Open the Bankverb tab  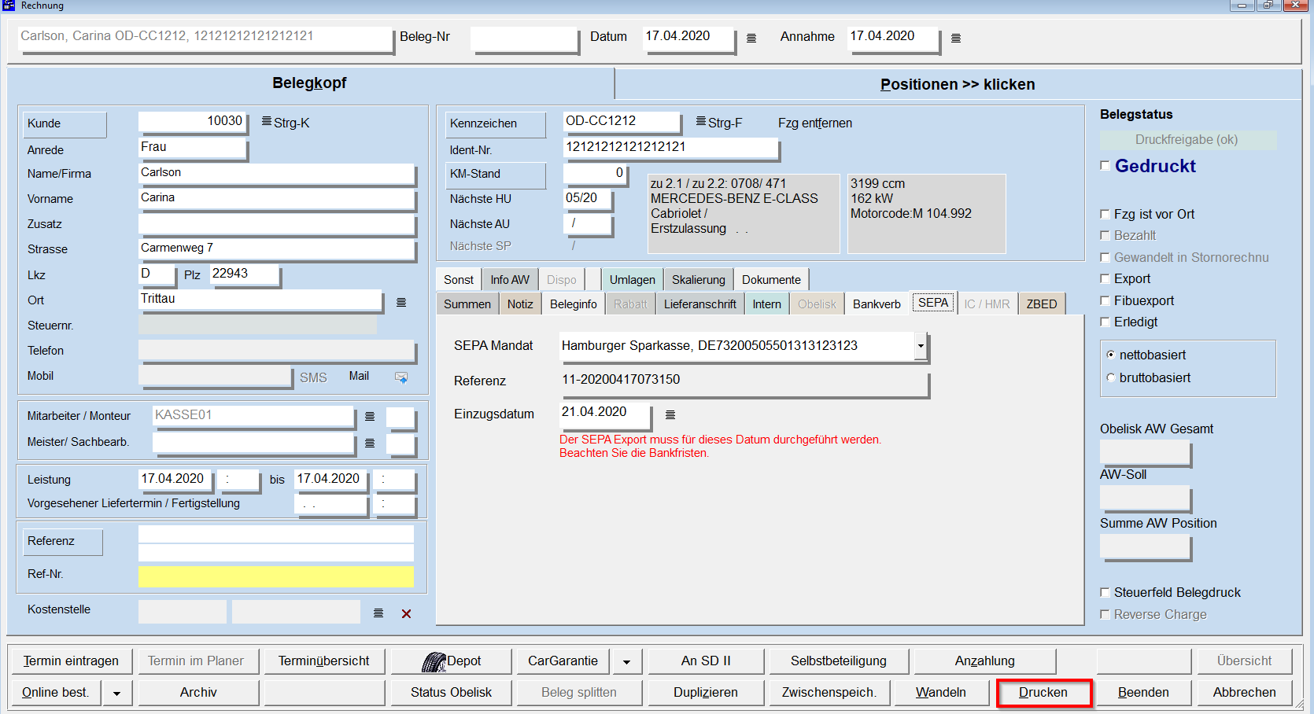tap(877, 304)
